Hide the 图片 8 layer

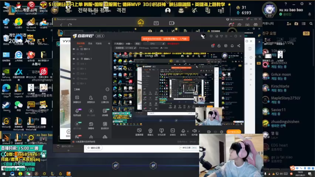tap(74, 49)
